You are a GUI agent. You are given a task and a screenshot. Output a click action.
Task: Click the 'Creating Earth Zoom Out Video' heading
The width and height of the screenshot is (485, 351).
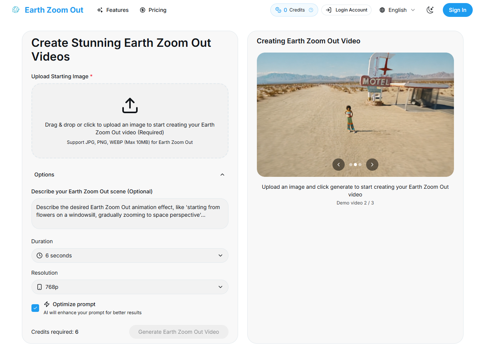coord(309,41)
